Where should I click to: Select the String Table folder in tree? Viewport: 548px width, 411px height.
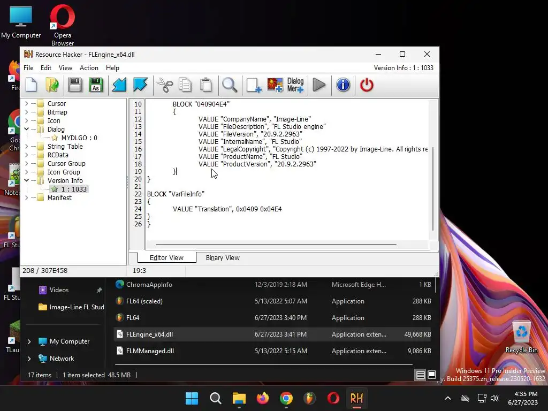(65, 146)
